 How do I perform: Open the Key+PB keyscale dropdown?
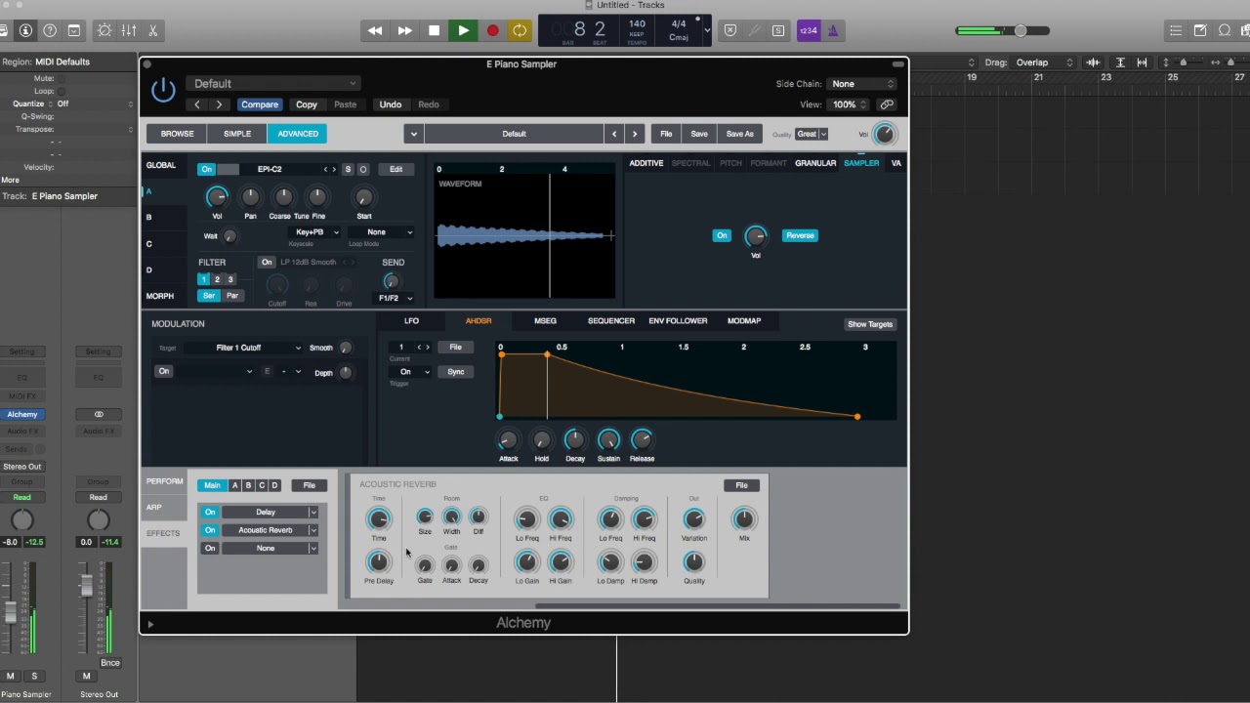(x=315, y=232)
